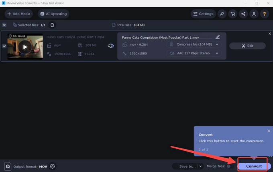This screenshot has height=172, width=273.
Task: Click the output name Part 1.mov
Action: pos(160,38)
